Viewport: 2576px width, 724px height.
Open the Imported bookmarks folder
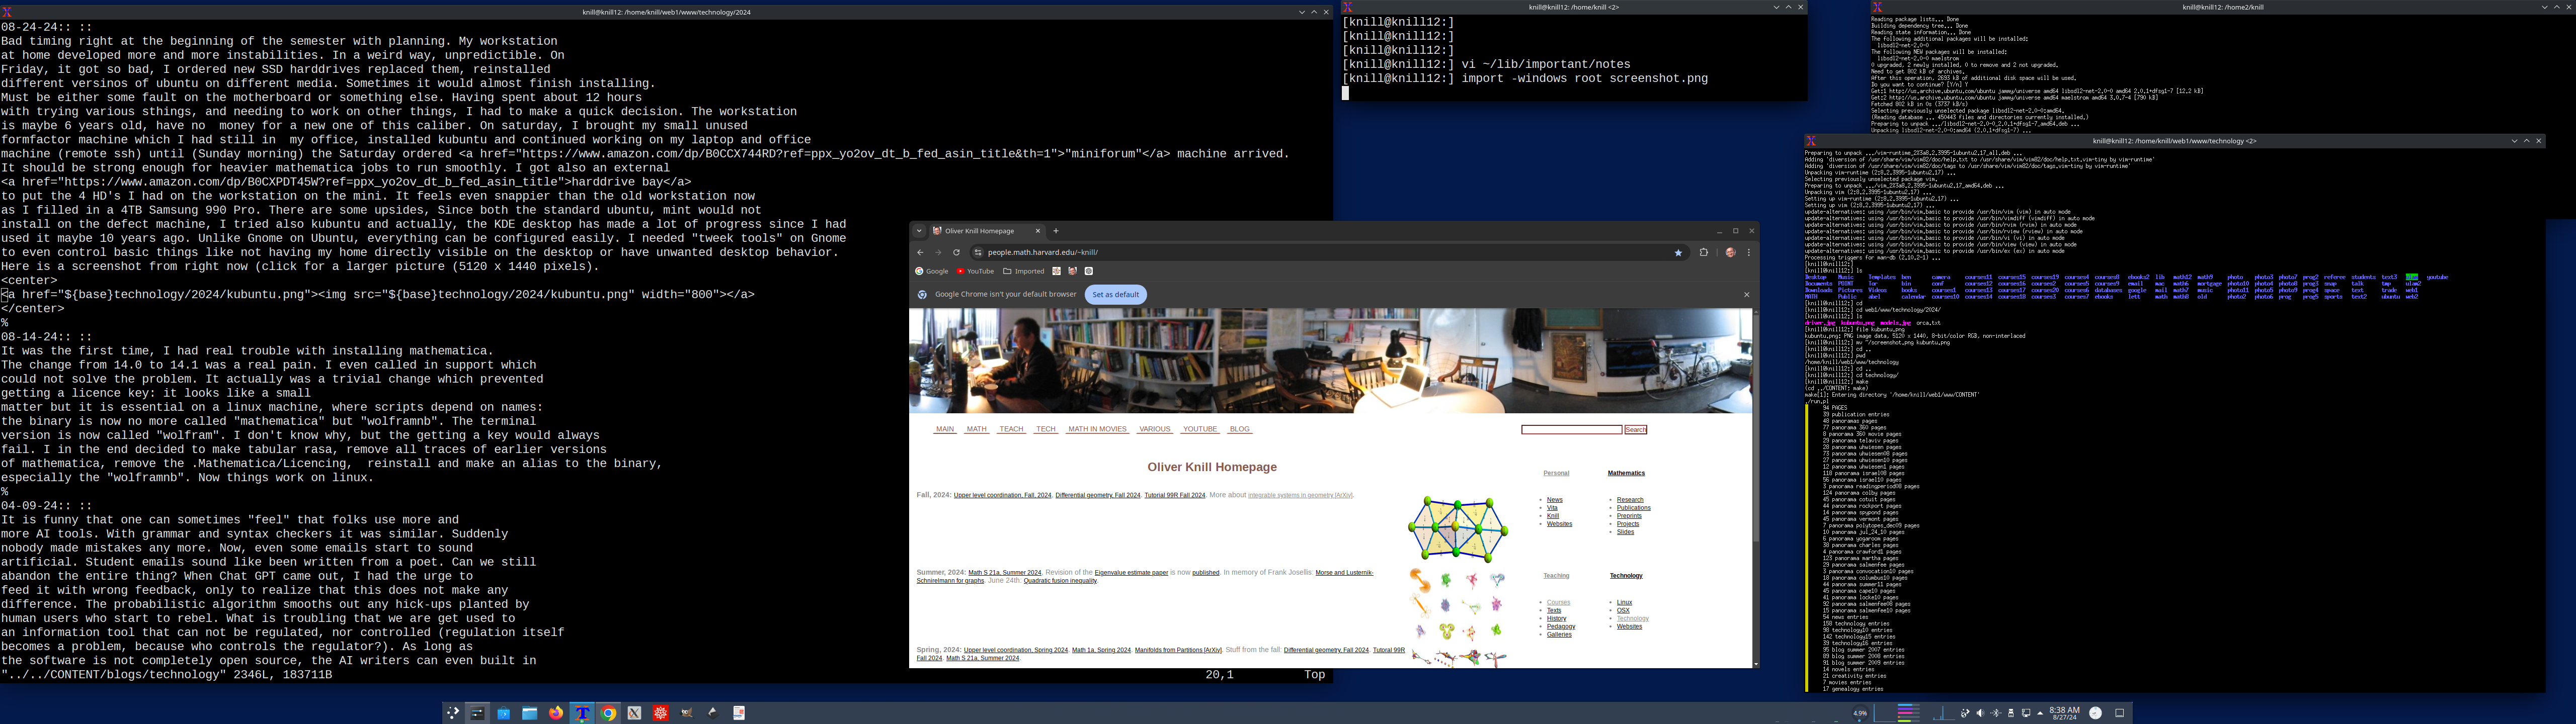coord(1024,271)
